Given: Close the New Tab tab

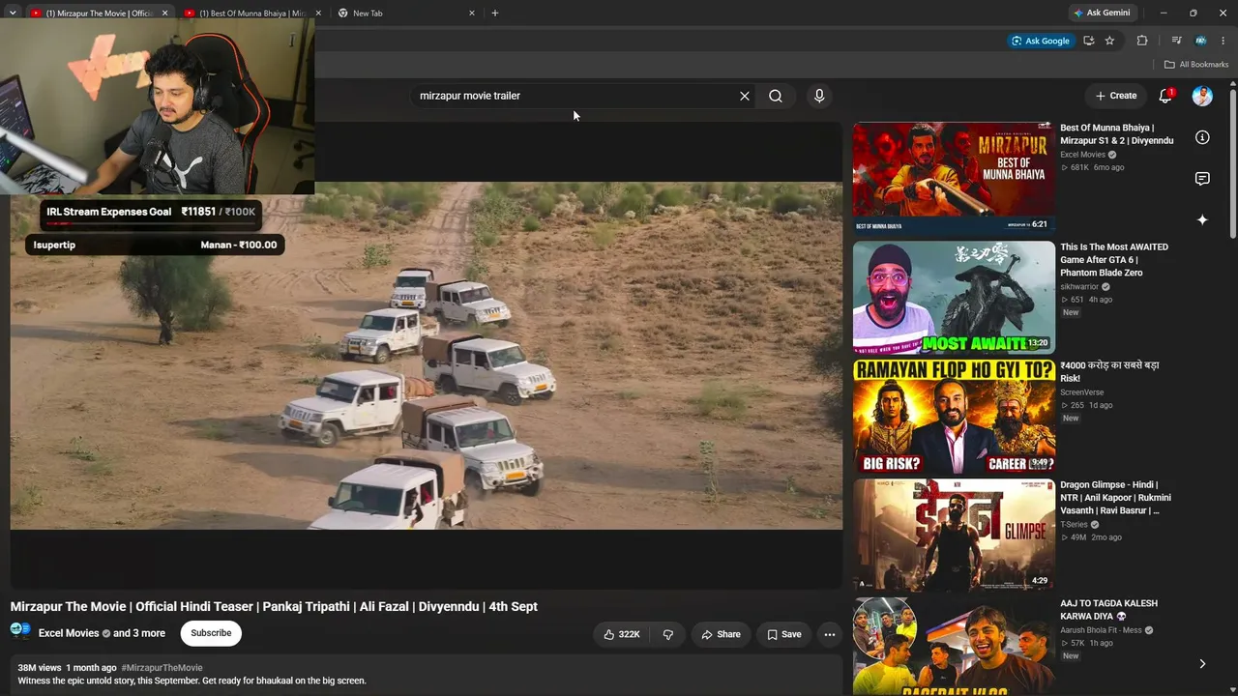Looking at the screenshot, I should pyautogui.click(x=472, y=14).
